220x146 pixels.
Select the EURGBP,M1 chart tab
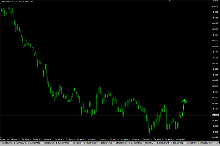[x=150, y=143]
